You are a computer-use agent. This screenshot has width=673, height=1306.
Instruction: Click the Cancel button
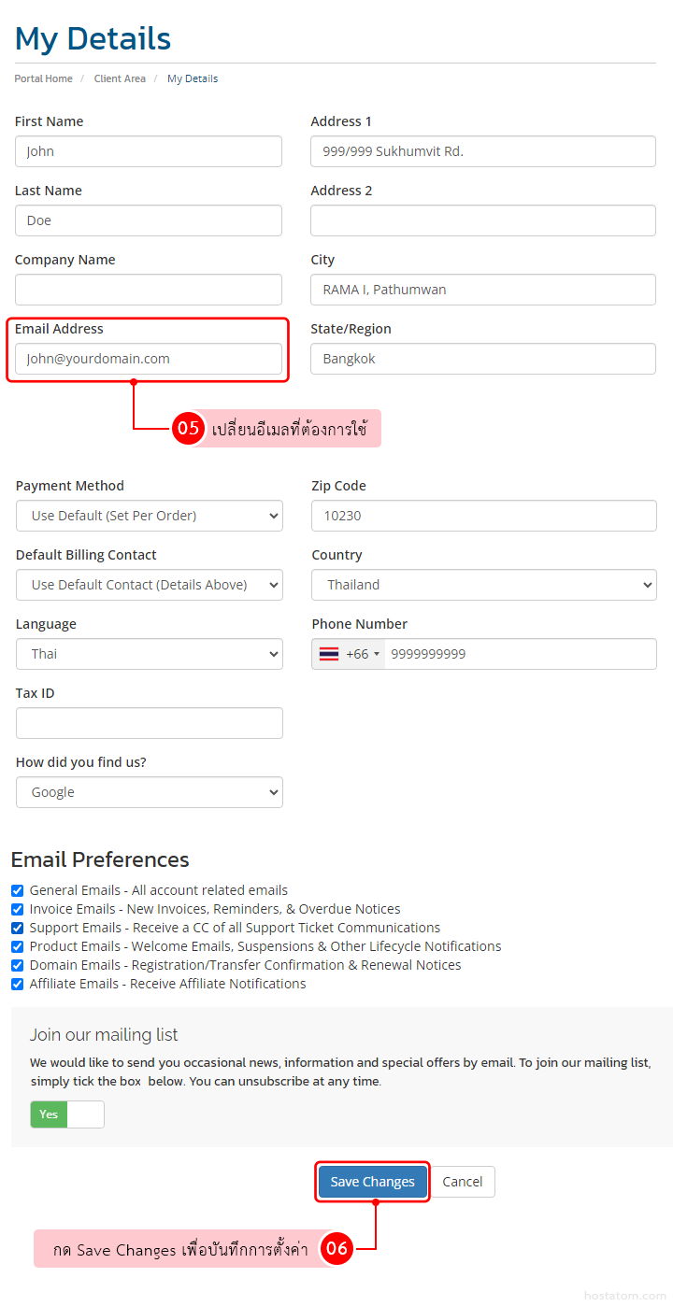coord(463,1181)
